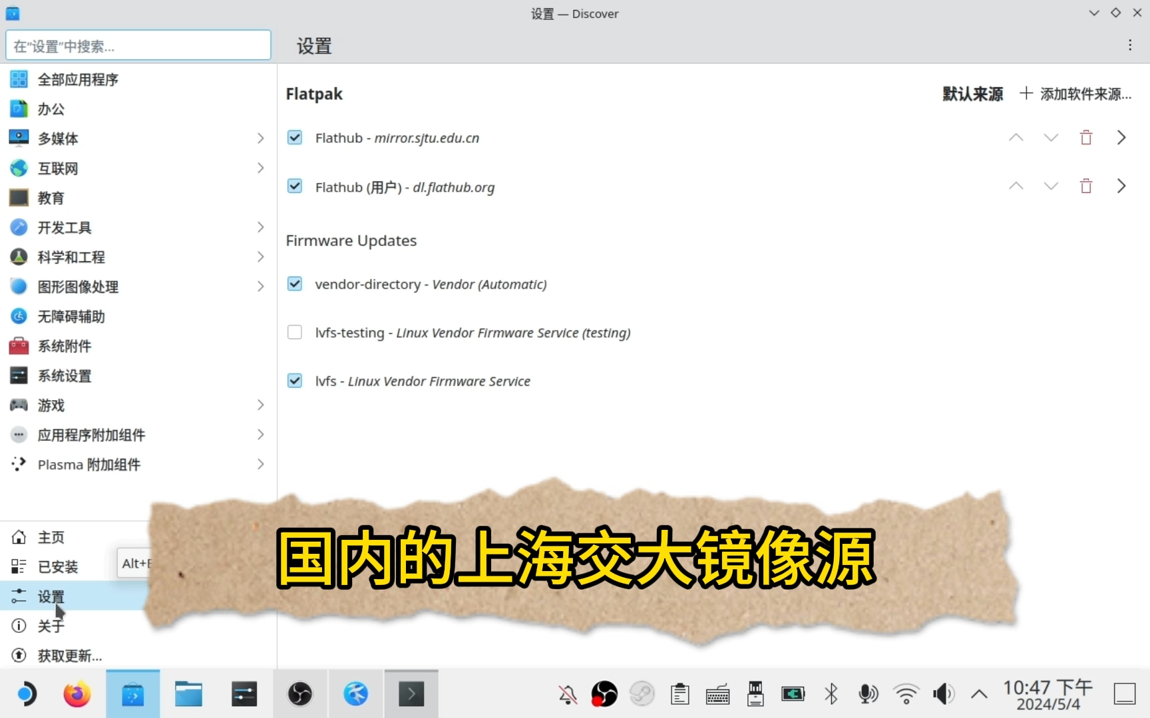Open the three-dot overflow menu
This screenshot has height=718, width=1150.
(1130, 45)
